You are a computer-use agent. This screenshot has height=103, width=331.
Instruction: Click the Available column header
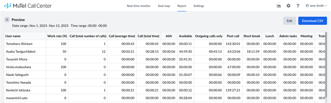[x=185, y=36]
